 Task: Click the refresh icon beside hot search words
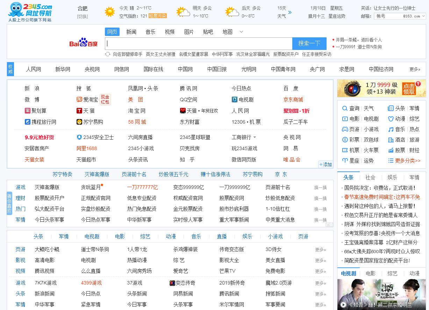point(108,54)
